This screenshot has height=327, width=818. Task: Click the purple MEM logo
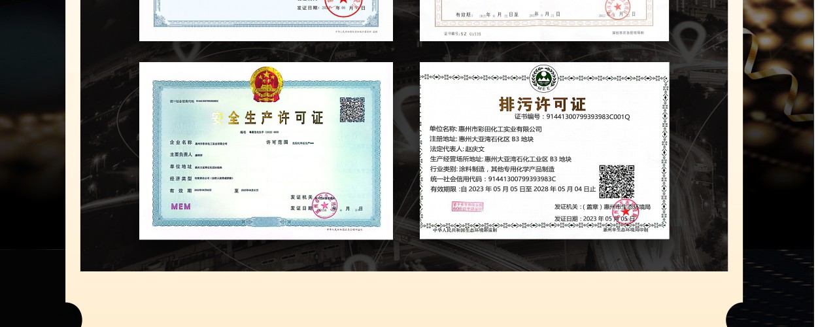(180, 206)
